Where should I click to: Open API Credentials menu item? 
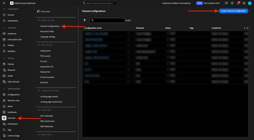pos(46,116)
